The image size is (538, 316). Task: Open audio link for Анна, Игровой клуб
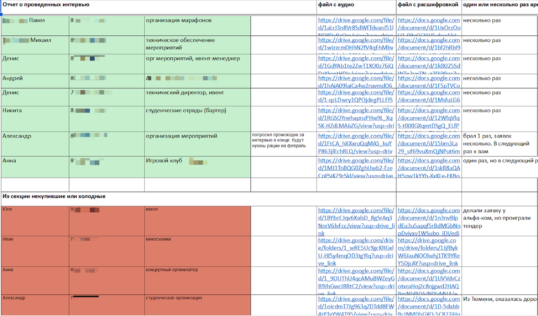click(356, 167)
